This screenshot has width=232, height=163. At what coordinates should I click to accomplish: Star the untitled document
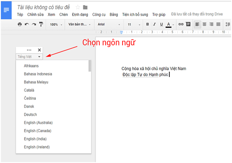[x=78, y=7]
